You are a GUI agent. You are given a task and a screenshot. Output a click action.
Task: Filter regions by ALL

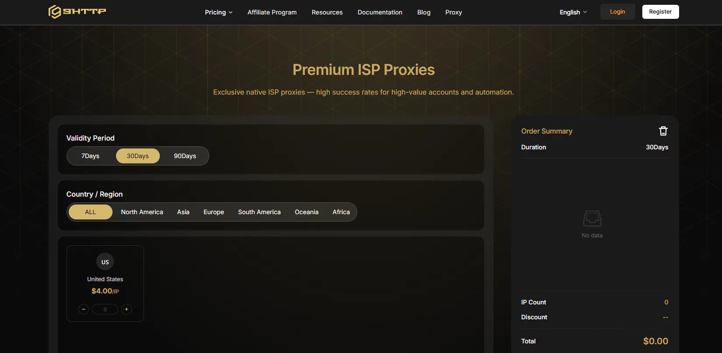point(91,212)
